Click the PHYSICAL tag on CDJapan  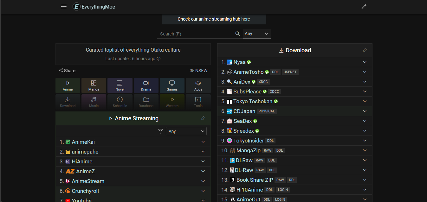(267, 111)
